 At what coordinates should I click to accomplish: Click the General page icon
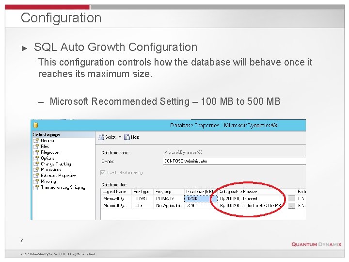36,141
